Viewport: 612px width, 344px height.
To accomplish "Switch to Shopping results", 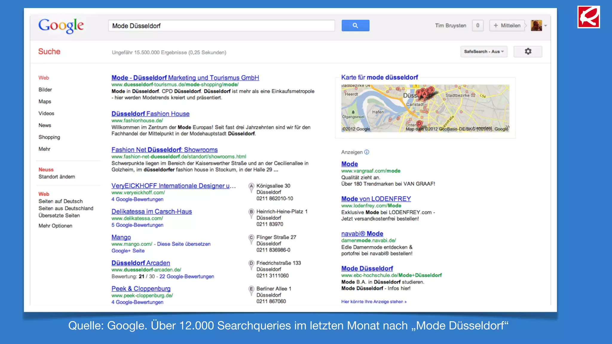I will coord(49,137).
